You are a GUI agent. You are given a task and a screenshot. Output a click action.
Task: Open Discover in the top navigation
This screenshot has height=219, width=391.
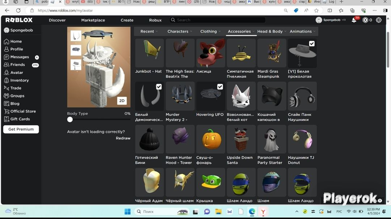57,20
